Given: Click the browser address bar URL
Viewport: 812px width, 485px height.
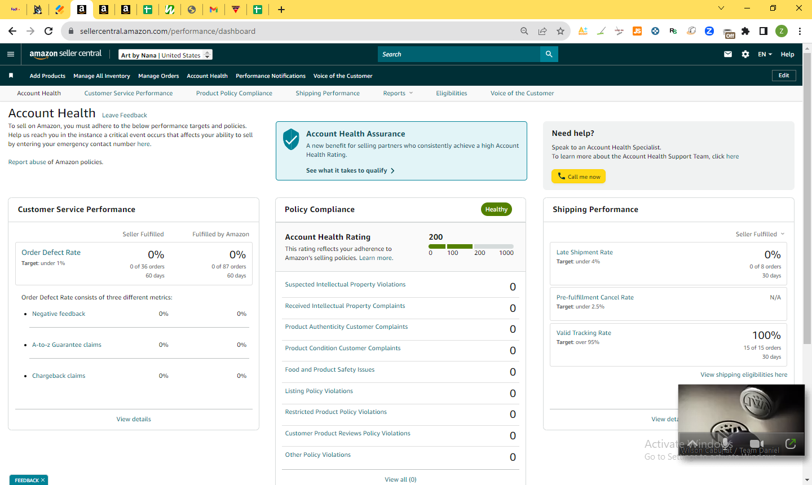Looking at the screenshot, I should click(167, 31).
